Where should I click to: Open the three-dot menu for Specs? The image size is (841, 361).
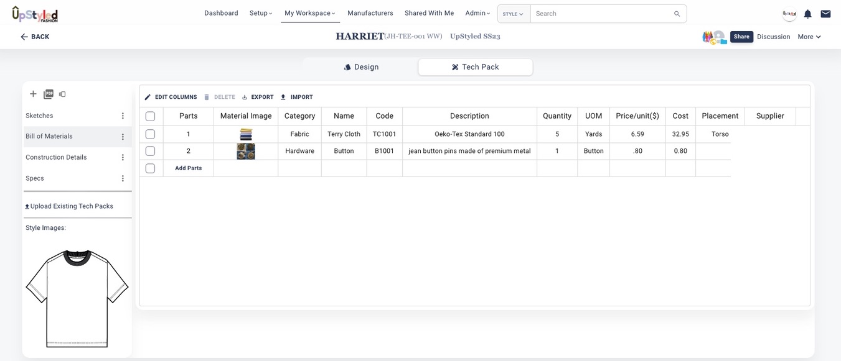click(x=123, y=178)
